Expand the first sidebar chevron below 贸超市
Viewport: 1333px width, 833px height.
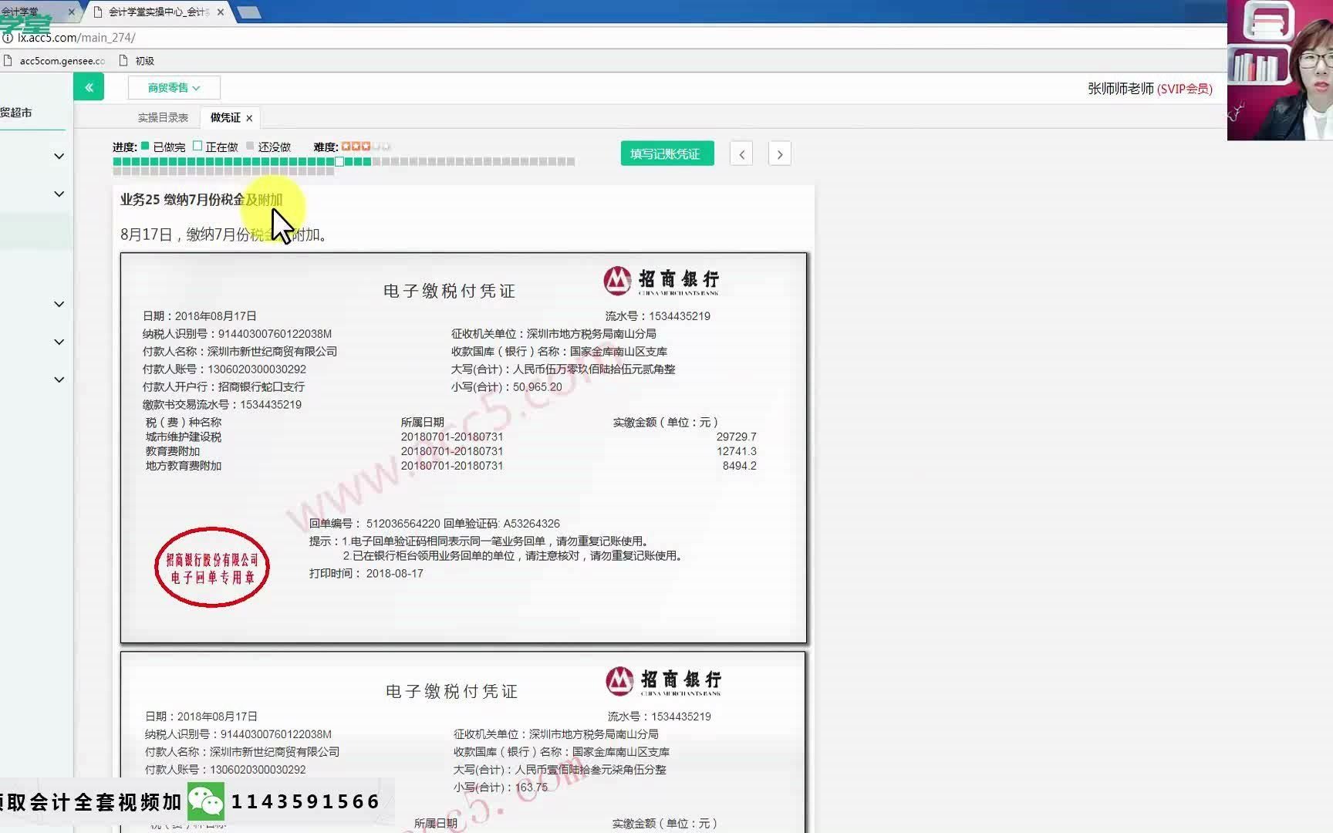59,157
